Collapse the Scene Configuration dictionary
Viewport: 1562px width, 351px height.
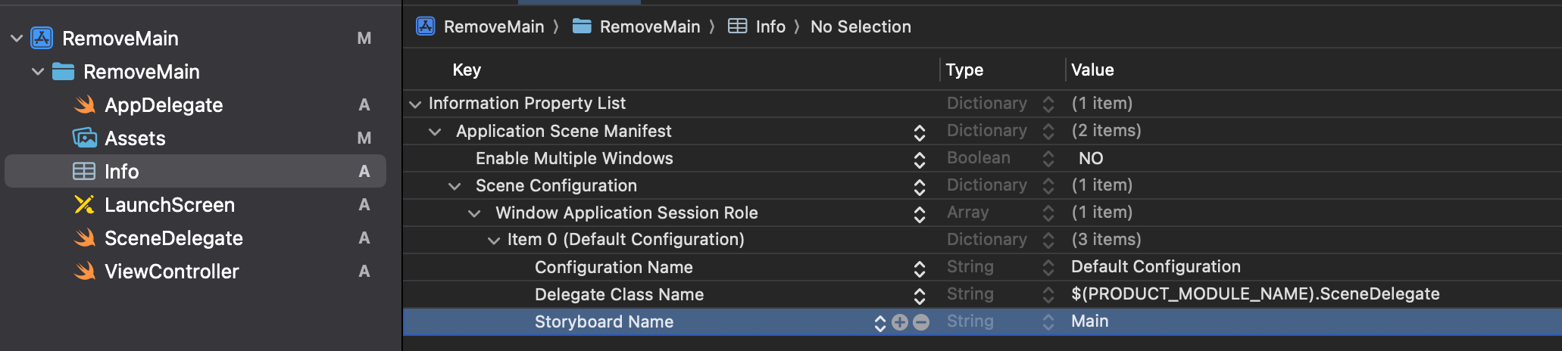click(x=455, y=186)
